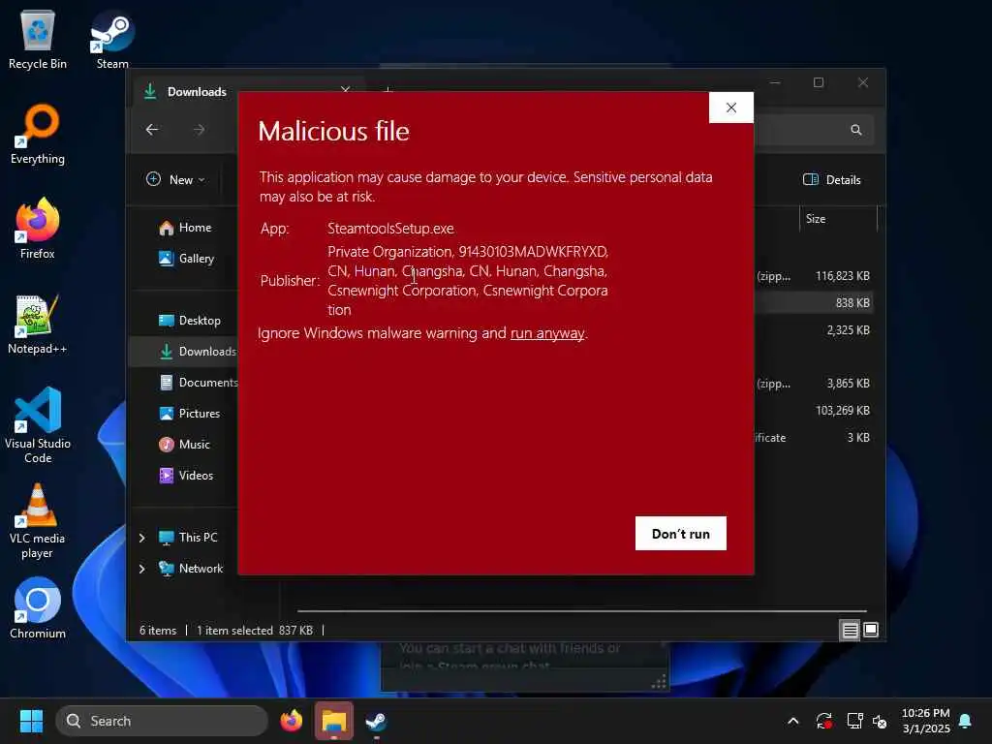
Task: Open the Windows Start menu
Action: pyautogui.click(x=31, y=721)
